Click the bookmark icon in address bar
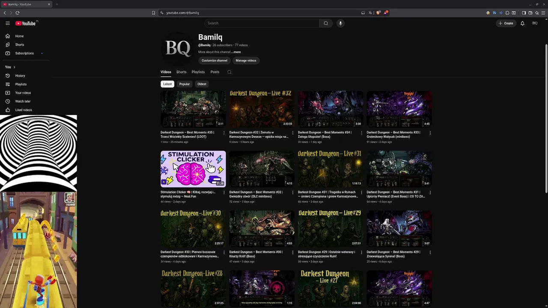 click(x=153, y=13)
